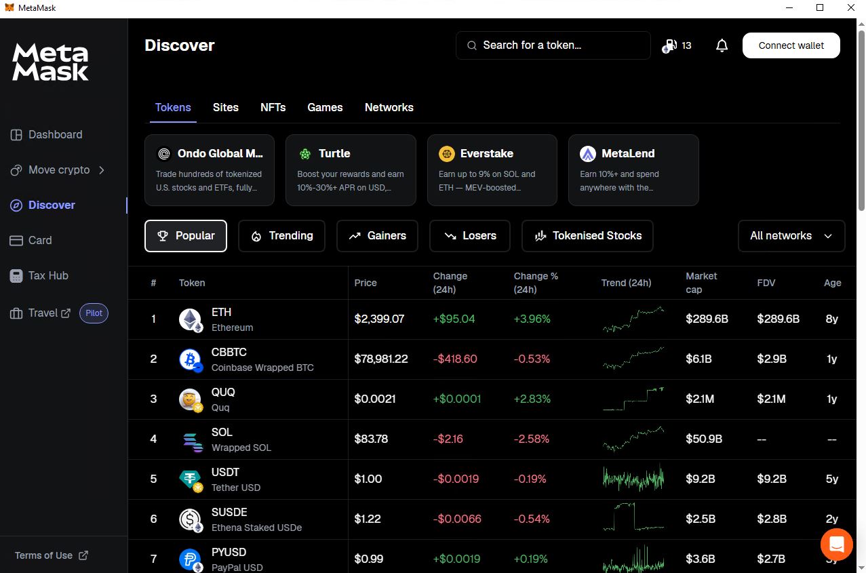Click the PayPal PYUSD token icon

(x=191, y=559)
